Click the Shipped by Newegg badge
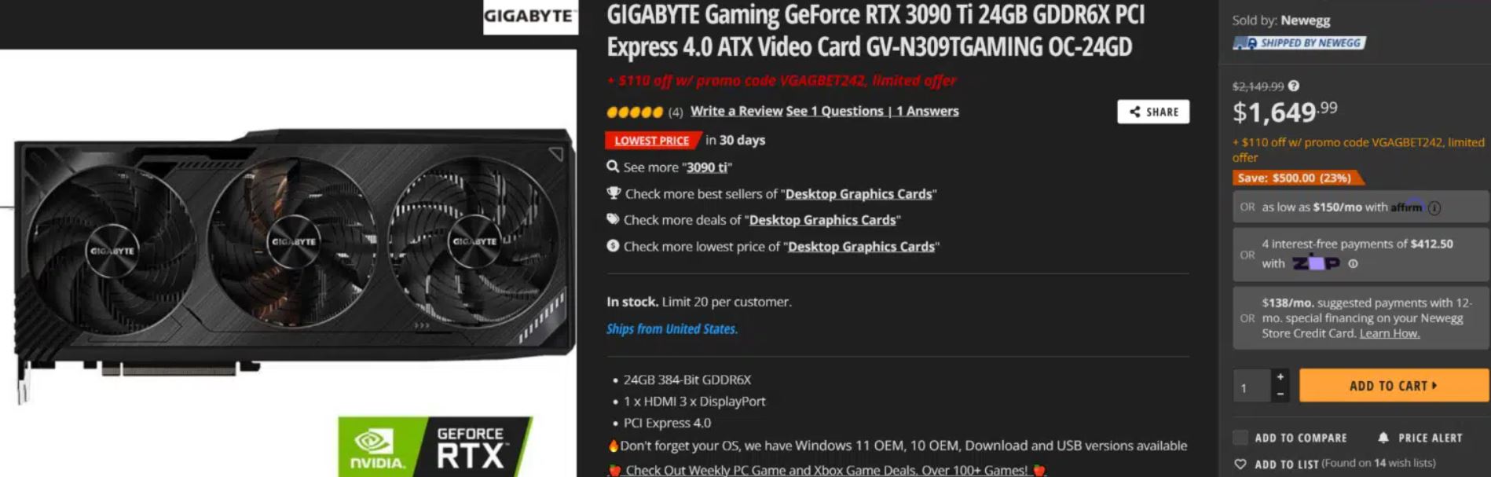This screenshot has height=477, width=1491. tap(1299, 42)
